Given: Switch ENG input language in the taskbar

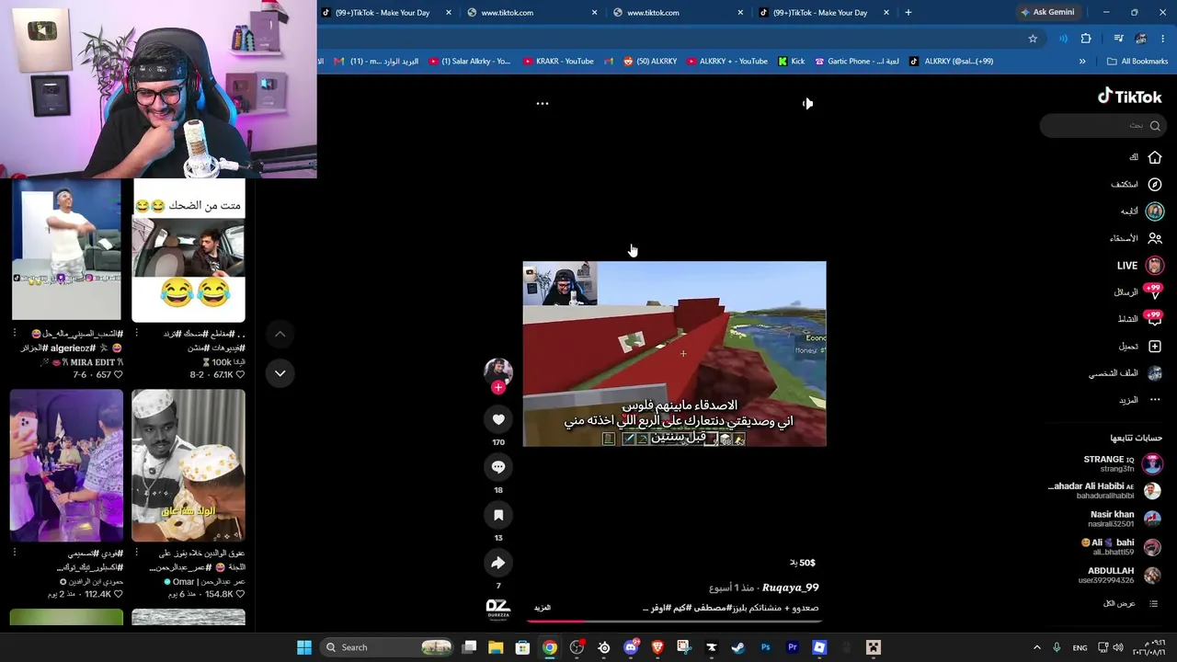Looking at the screenshot, I should [x=1080, y=647].
